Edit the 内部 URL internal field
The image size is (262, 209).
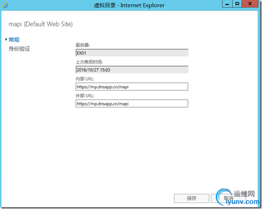[x=132, y=87]
